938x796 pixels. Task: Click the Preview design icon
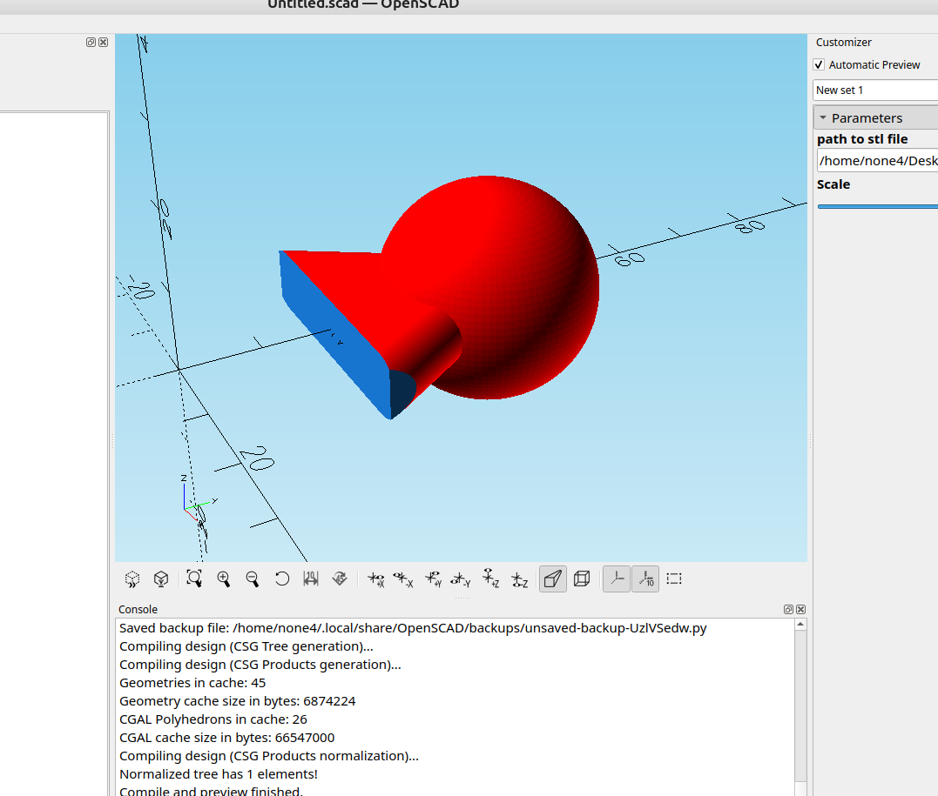[x=132, y=579]
